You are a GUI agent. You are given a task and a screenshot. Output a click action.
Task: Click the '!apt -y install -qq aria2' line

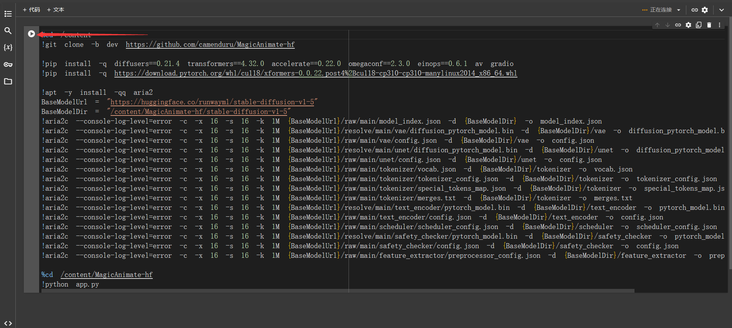[97, 92]
